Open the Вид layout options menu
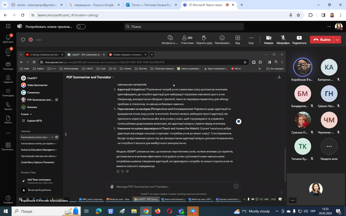The image size is (346, 216). [x=238, y=40]
